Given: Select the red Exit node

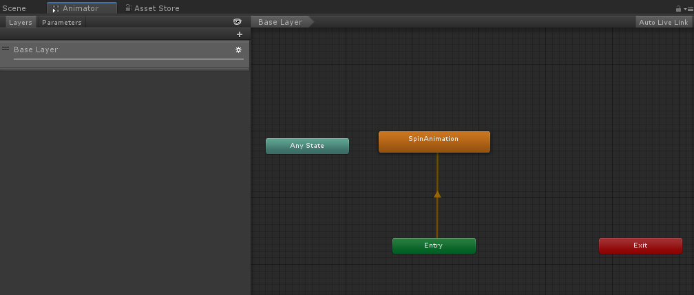Looking at the screenshot, I should click(x=640, y=245).
